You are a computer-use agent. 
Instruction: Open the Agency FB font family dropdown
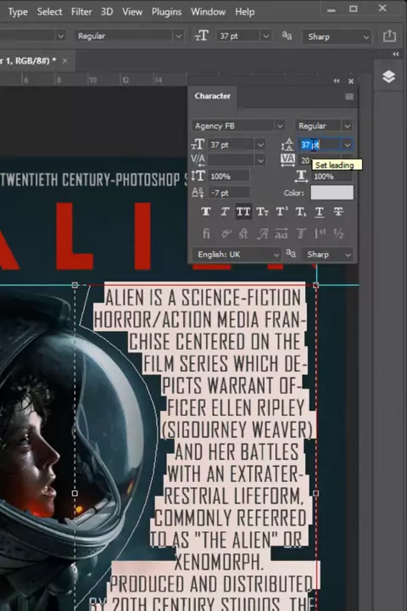(280, 126)
